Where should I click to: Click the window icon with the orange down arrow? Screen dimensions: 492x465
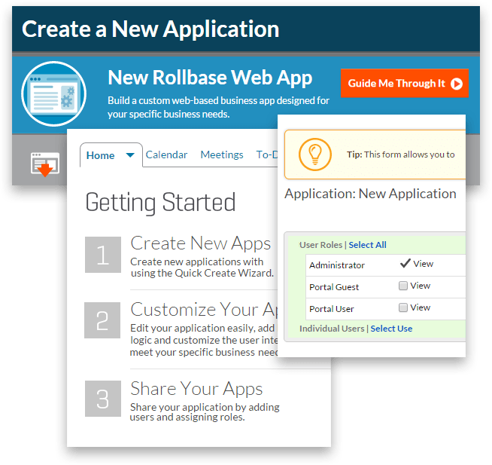[45, 164]
